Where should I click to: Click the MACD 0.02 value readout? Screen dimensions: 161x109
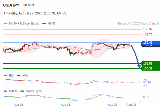(146, 97)
